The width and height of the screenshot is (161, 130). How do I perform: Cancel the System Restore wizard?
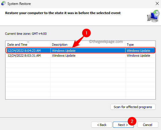click(148, 125)
